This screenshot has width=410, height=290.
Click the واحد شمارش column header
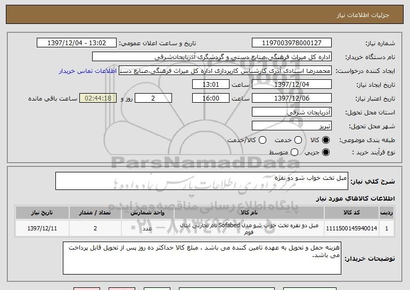(x=147, y=213)
